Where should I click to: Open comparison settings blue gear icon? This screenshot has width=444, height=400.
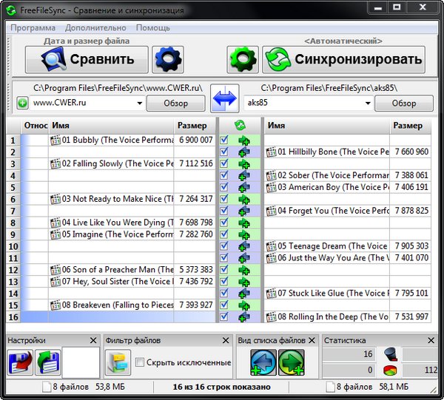pyautogui.click(x=168, y=60)
